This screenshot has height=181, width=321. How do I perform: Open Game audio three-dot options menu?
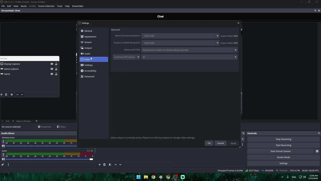(x=3, y=155)
